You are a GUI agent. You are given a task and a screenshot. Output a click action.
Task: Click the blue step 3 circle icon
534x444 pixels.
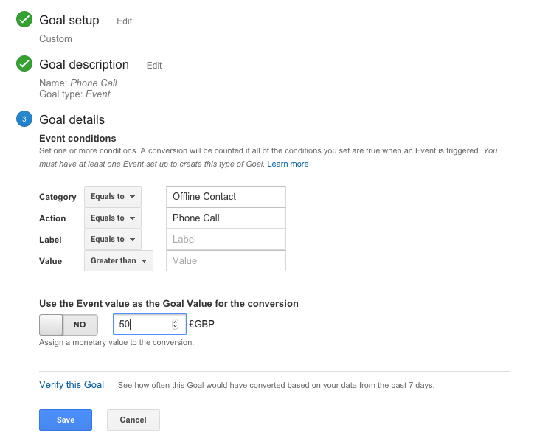(24, 119)
